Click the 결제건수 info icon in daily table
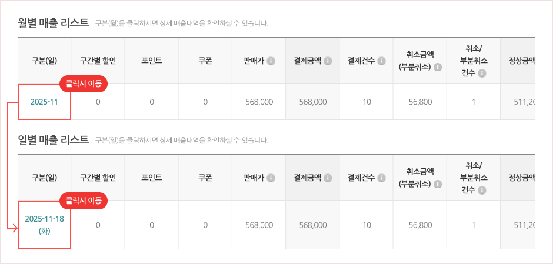The height and width of the screenshot is (264, 553). [x=381, y=178]
